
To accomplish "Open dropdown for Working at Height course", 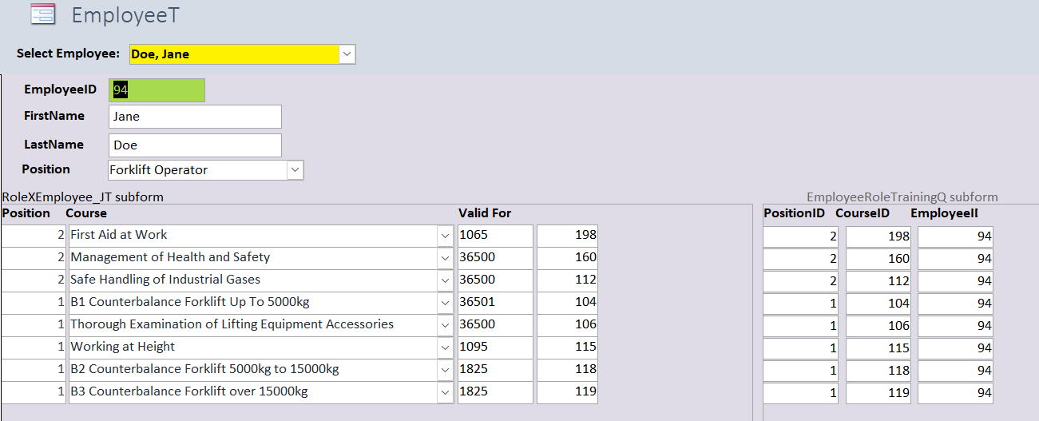I will [x=445, y=348].
